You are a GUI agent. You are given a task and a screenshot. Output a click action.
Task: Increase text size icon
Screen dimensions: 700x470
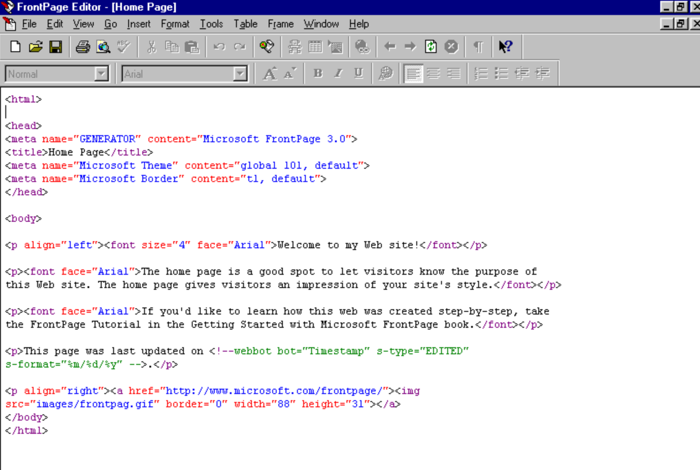270,73
